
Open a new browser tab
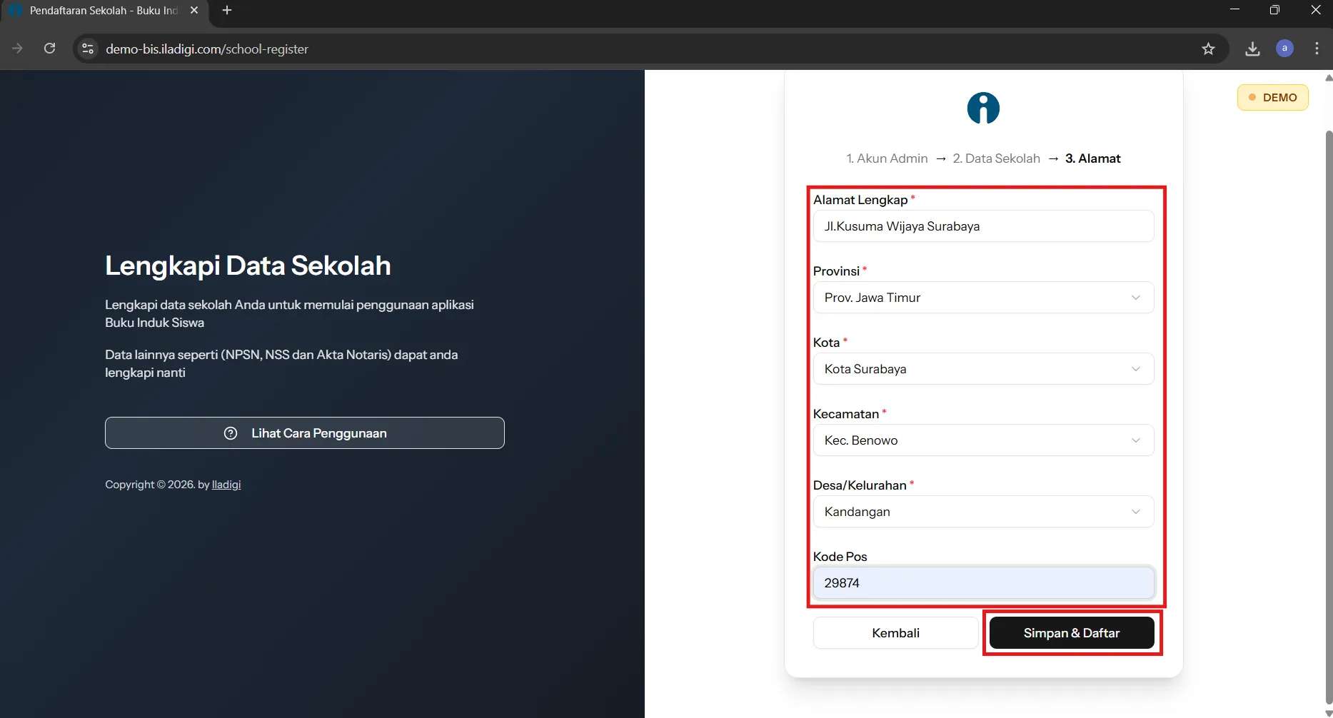[x=227, y=10]
